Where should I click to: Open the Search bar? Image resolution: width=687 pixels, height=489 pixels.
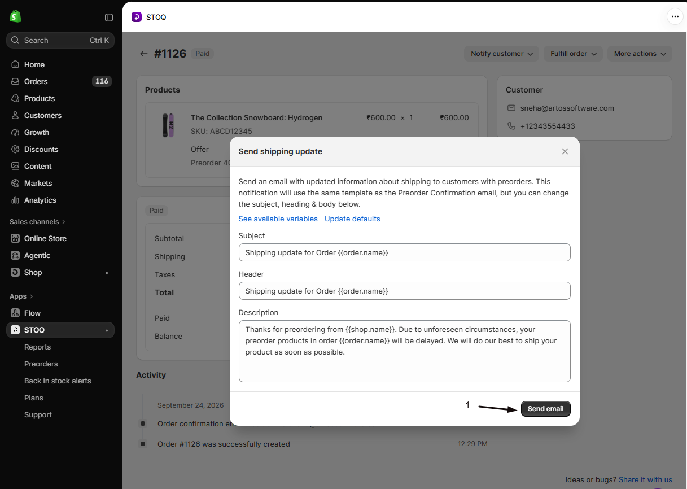point(60,40)
